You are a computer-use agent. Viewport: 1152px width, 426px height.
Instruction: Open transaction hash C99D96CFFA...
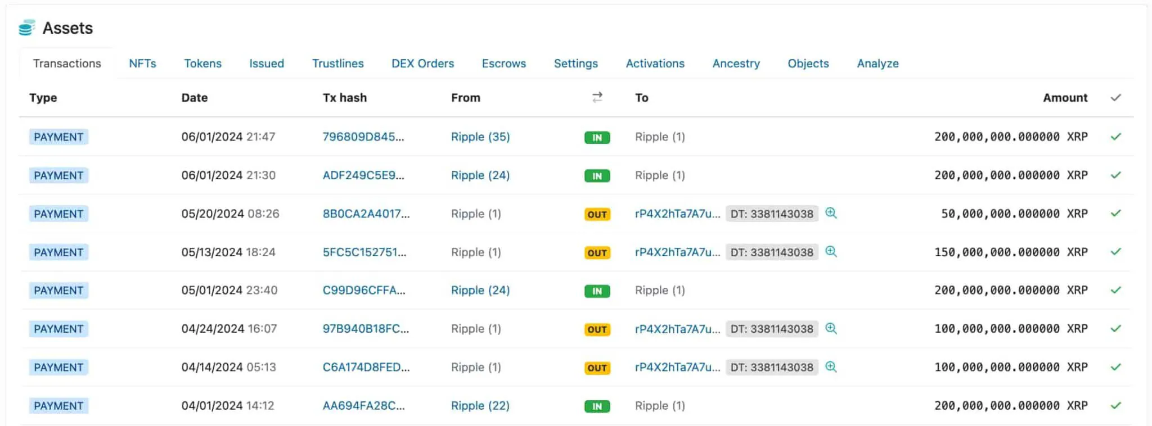(363, 290)
